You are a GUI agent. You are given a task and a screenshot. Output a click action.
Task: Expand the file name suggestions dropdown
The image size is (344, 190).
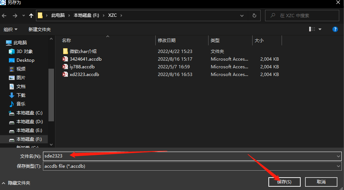(x=338, y=156)
